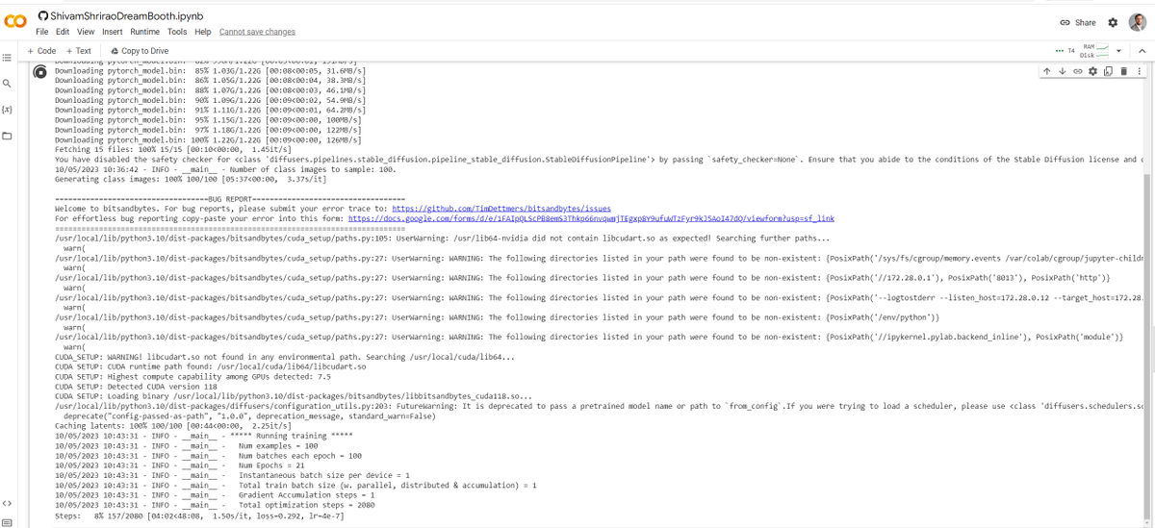1155x528 pixels.
Task: Move cell up using arrow icon
Action: pos(1047,71)
